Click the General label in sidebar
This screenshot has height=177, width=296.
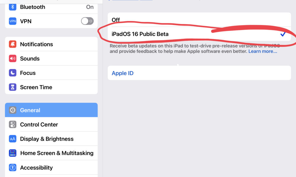30,110
